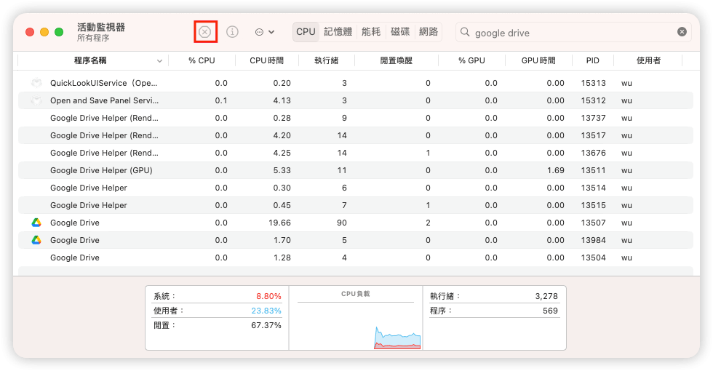Click PID cell 15312

pyautogui.click(x=594, y=100)
